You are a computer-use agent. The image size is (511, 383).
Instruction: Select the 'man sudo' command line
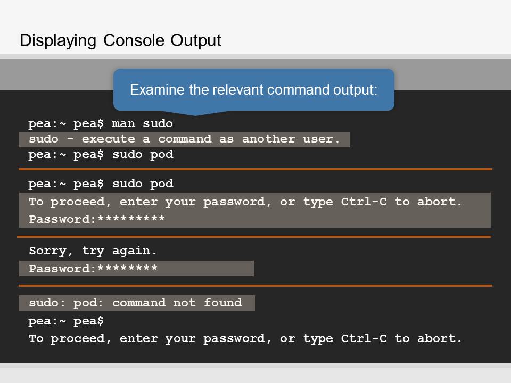click(101, 124)
